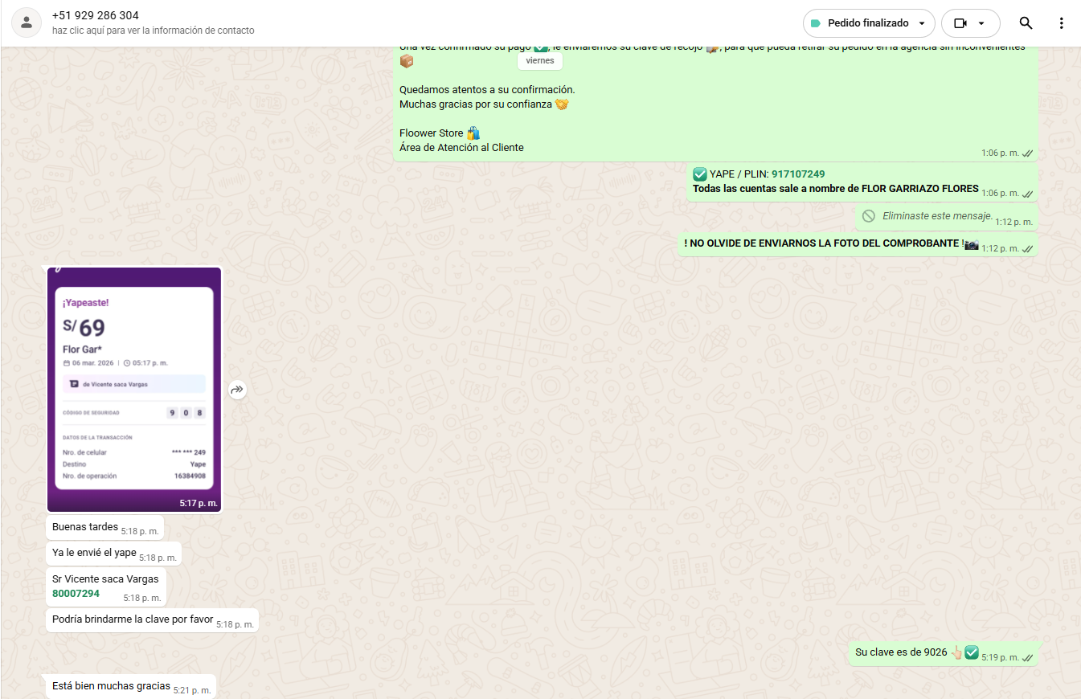Click the green number 80007294 link
The height and width of the screenshot is (699, 1081).
click(x=76, y=594)
